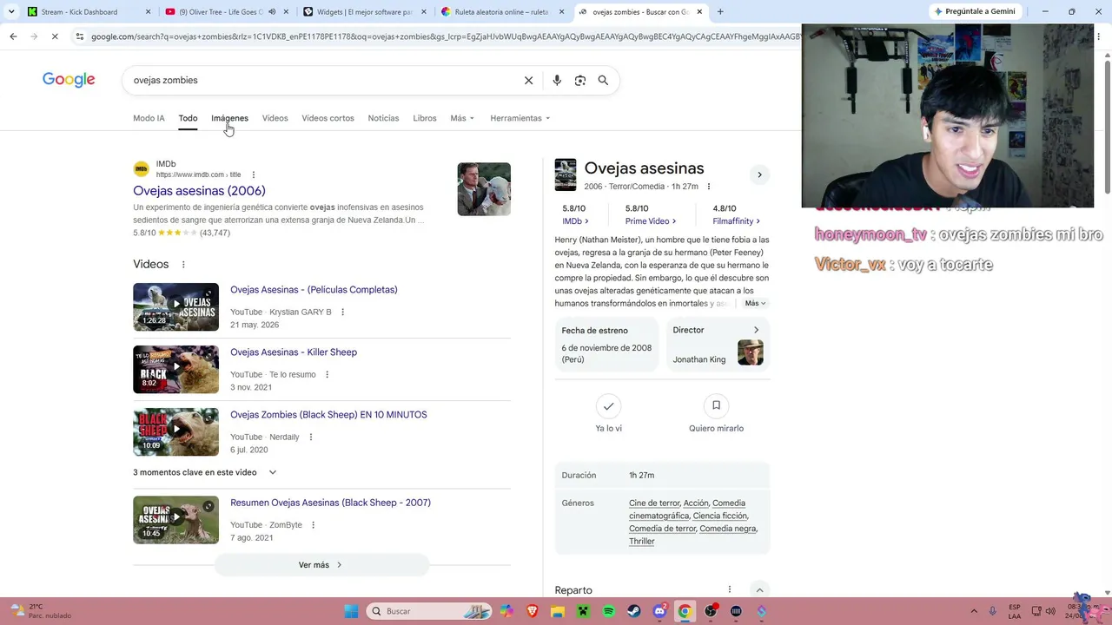Open Google Lens image search
1112x625 pixels.
point(580,80)
